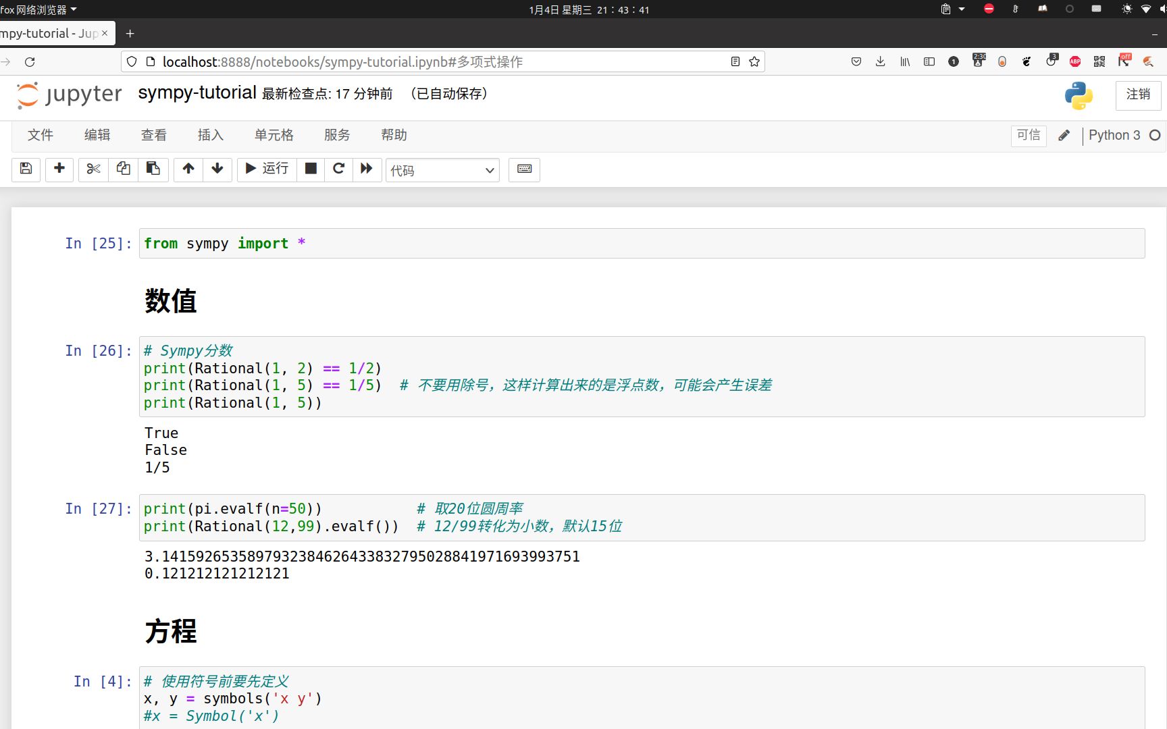Toggle the do-not-disturb red icon in top bar
Image resolution: width=1167 pixels, height=729 pixels.
(989, 9)
